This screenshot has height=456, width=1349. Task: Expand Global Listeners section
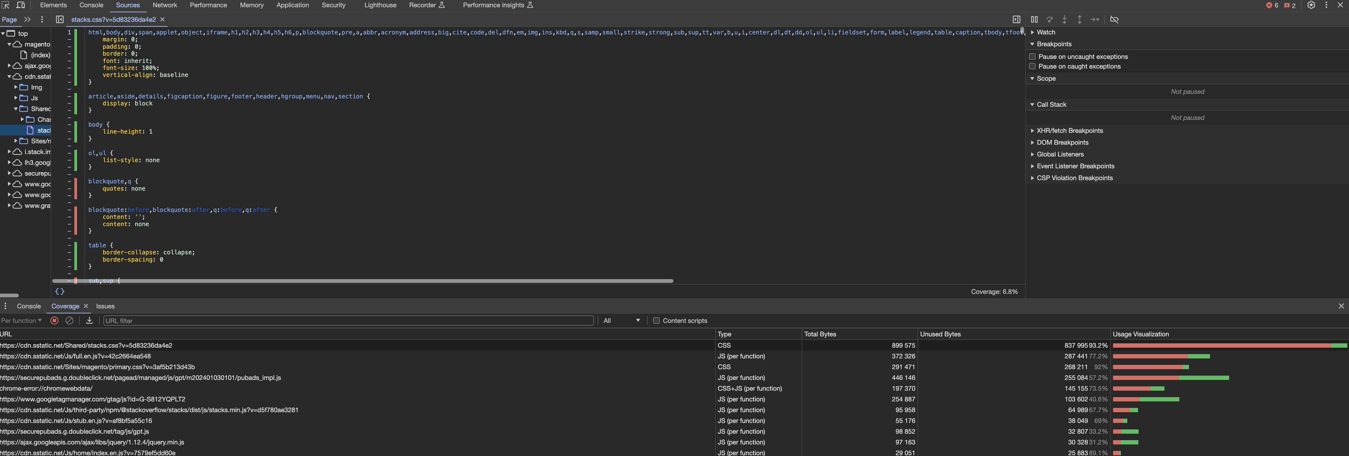(1060, 154)
